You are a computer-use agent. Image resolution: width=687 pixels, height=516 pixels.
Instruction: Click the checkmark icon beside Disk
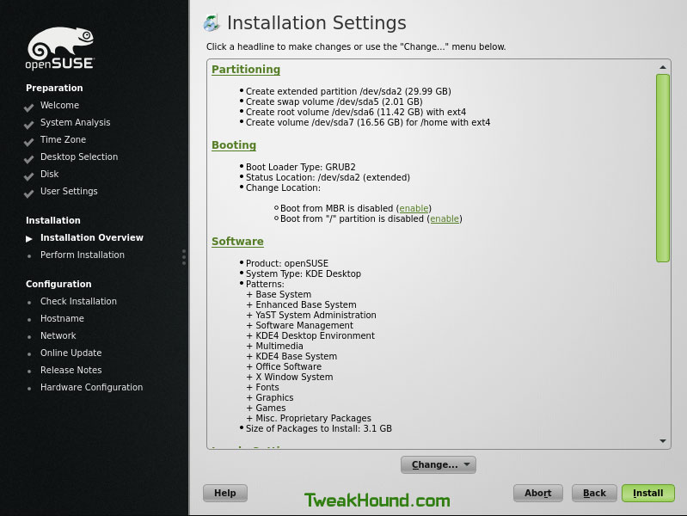pyautogui.click(x=29, y=176)
